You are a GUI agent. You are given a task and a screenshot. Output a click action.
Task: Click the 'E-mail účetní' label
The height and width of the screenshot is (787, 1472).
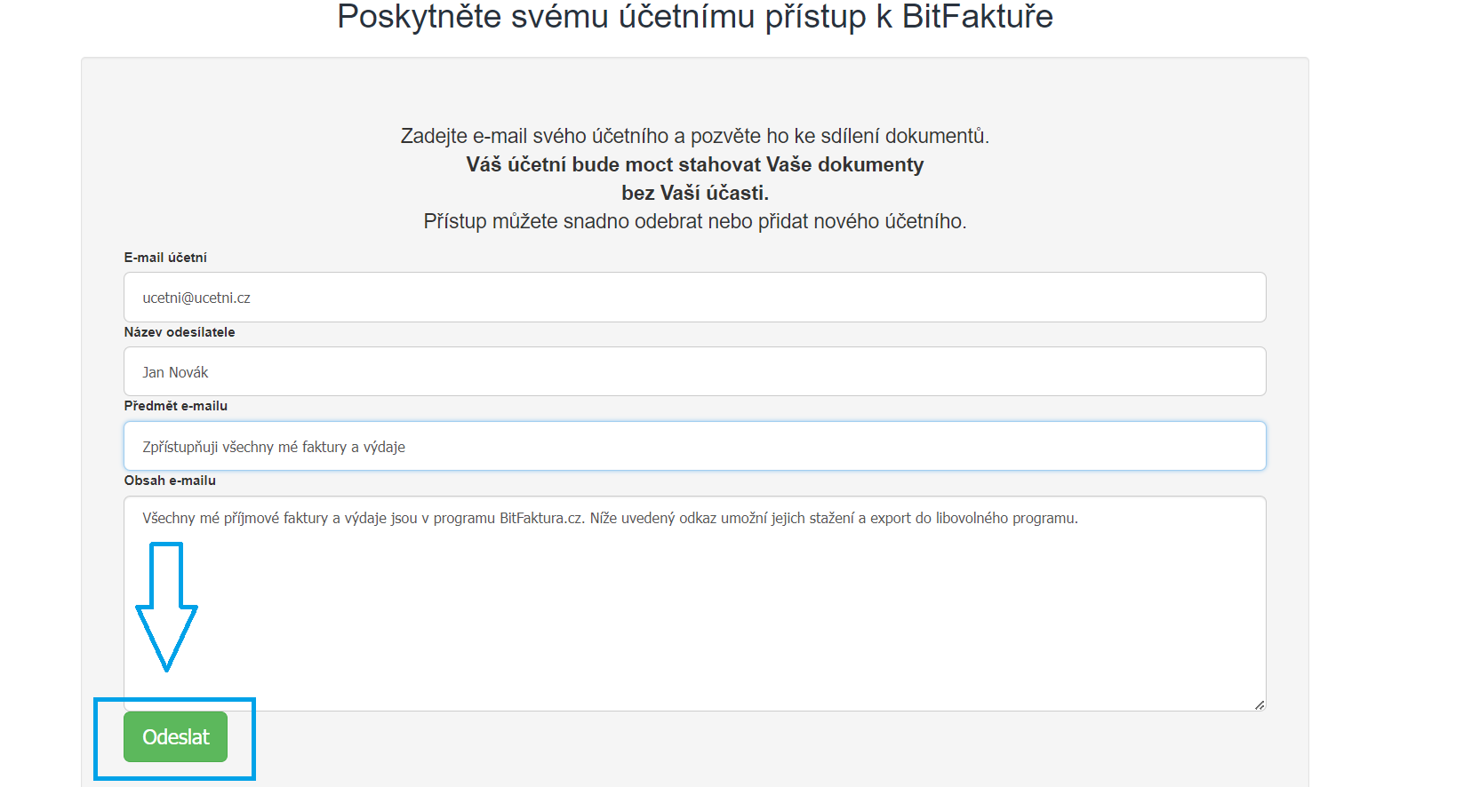tap(165, 258)
